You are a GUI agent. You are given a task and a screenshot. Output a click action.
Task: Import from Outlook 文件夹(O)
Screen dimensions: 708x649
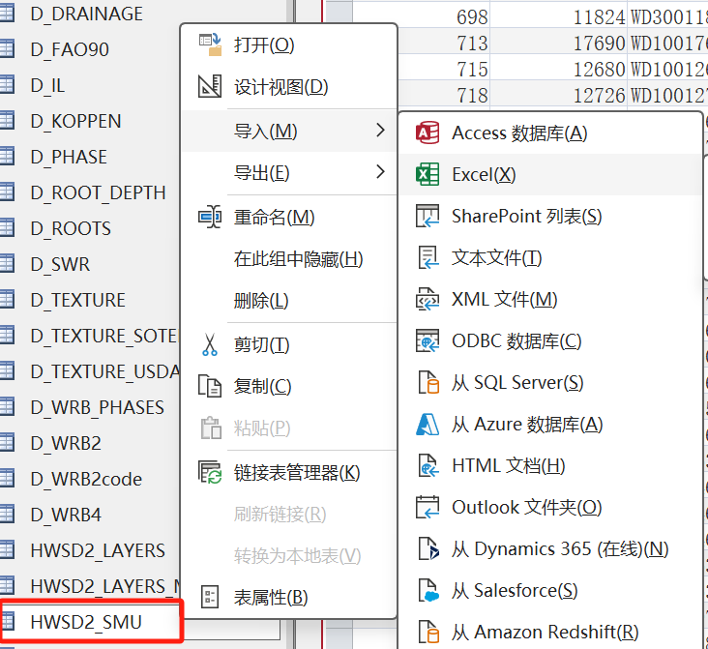[x=550, y=507]
